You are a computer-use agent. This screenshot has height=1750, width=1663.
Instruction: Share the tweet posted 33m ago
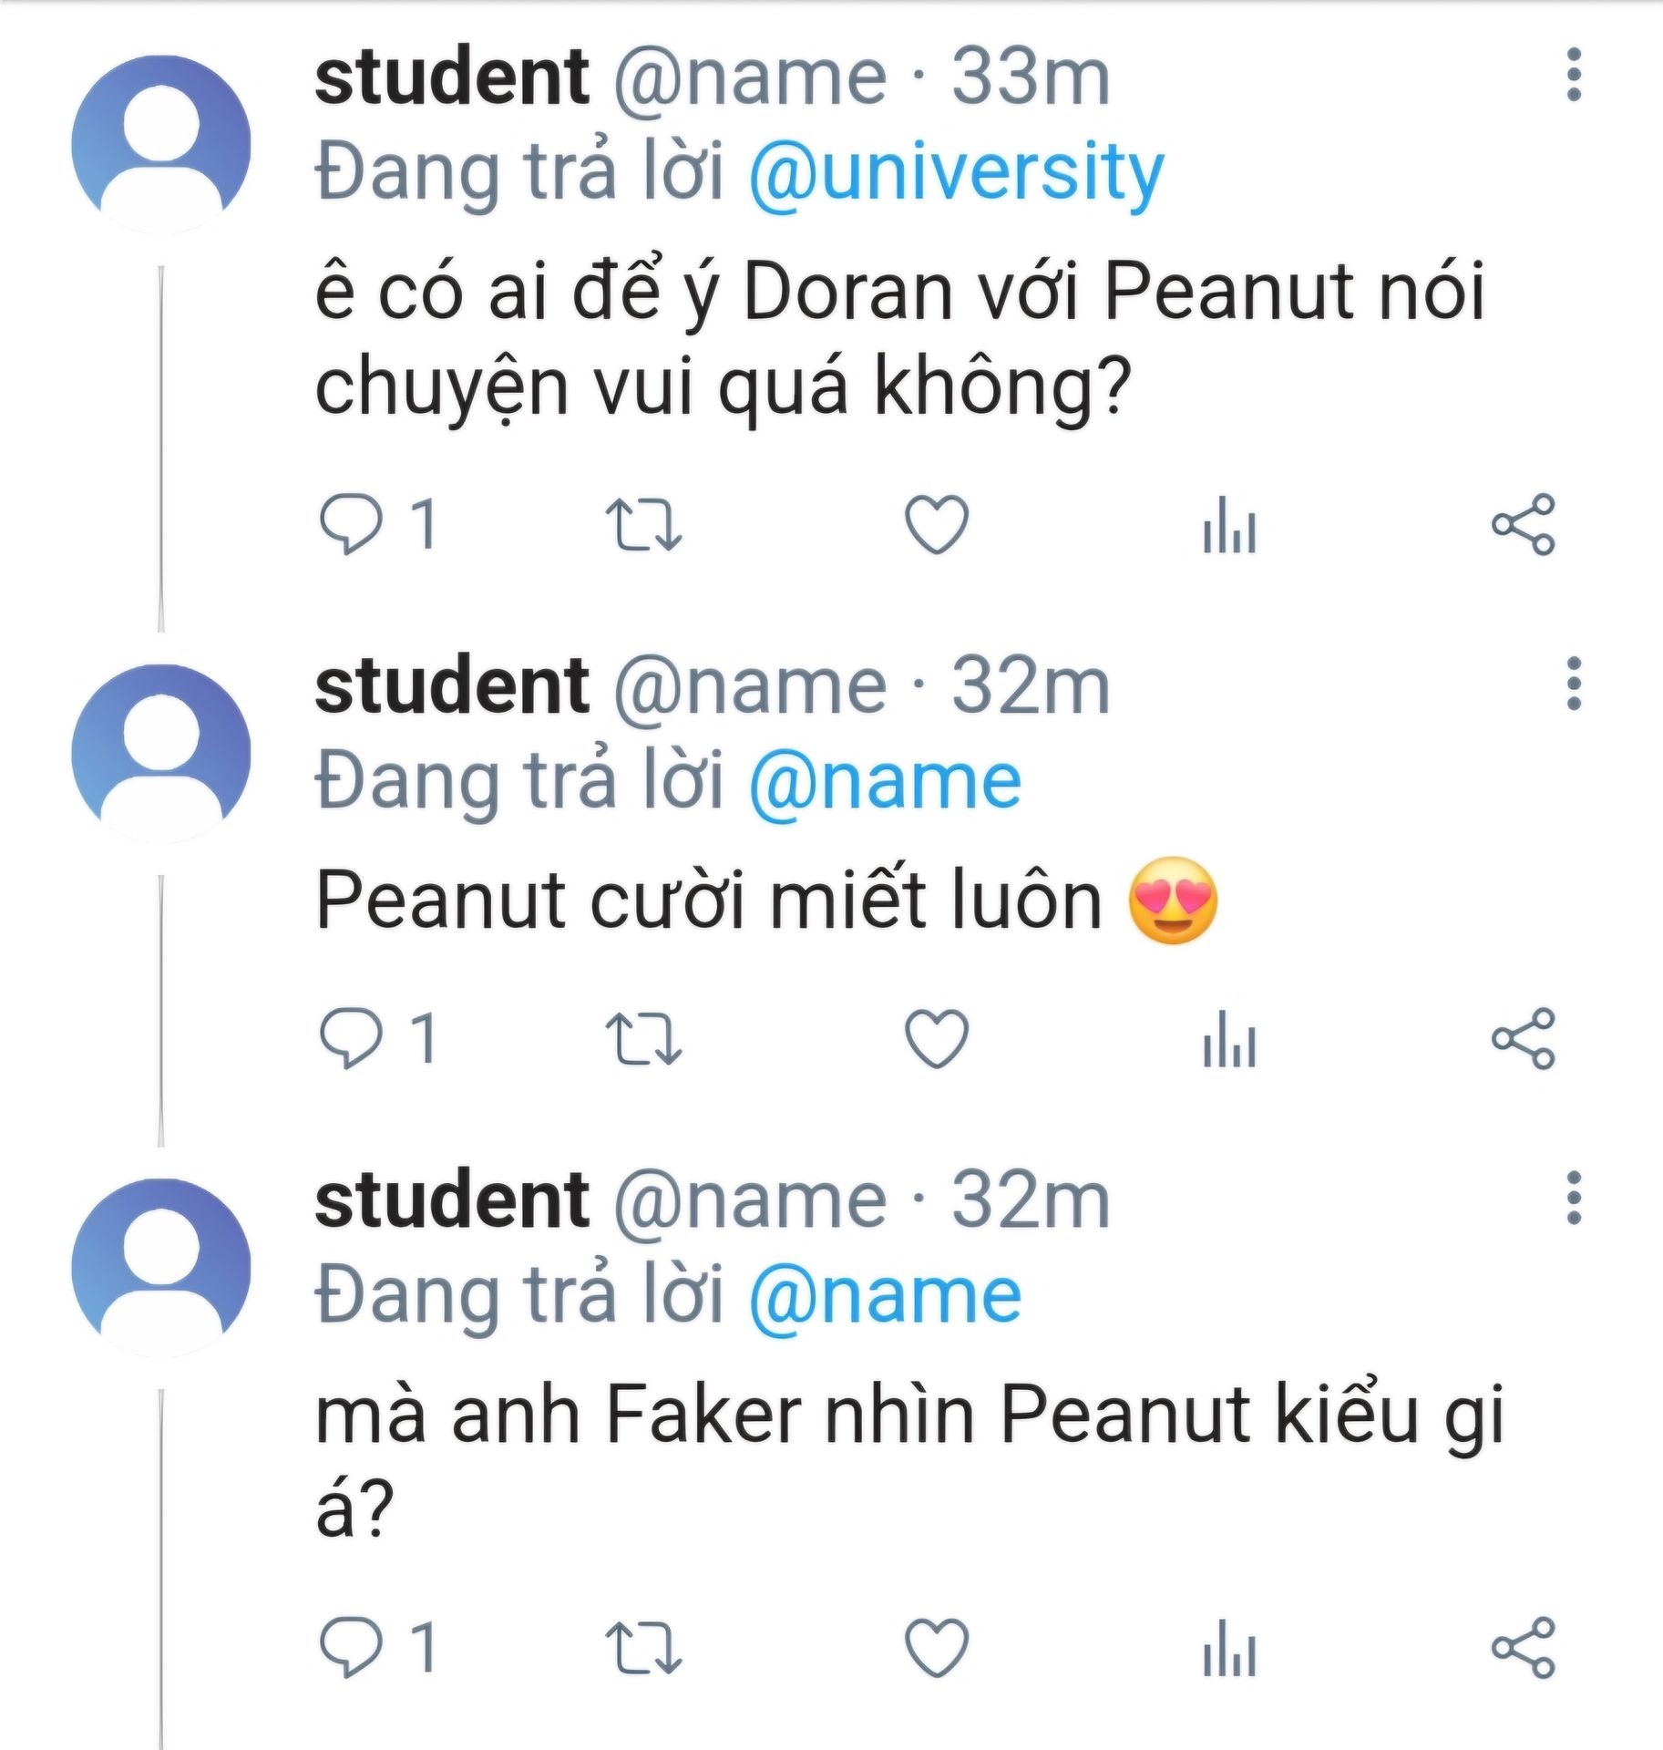(1523, 524)
